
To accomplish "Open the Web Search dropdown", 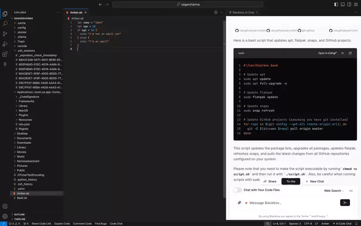I will point(334,191).
